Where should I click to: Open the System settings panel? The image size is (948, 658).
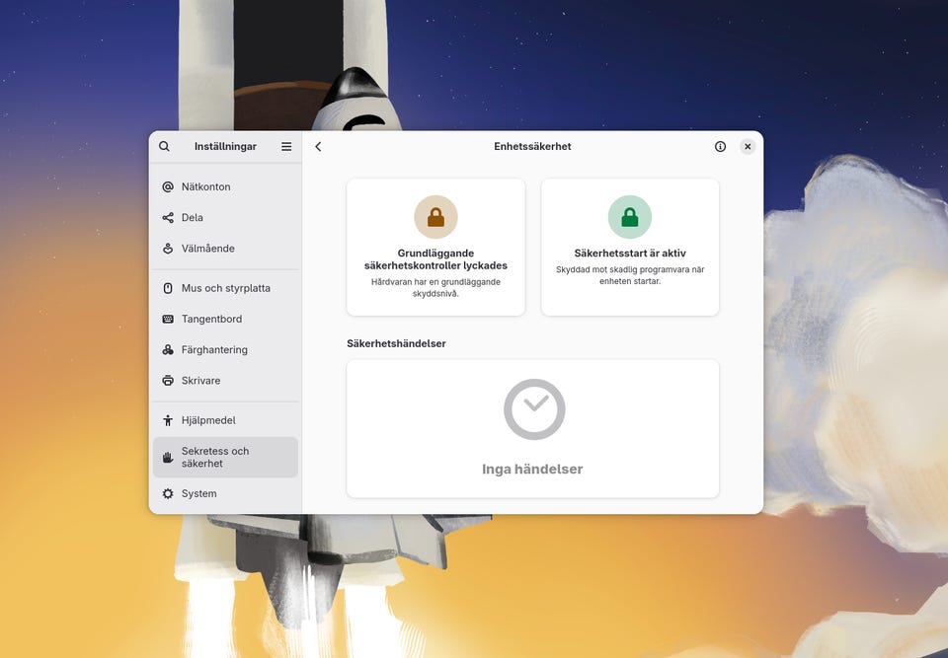coord(225,493)
